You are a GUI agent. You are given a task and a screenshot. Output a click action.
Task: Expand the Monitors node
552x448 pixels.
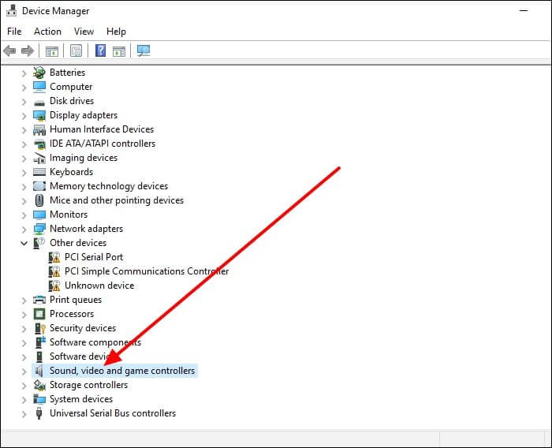pyautogui.click(x=24, y=215)
